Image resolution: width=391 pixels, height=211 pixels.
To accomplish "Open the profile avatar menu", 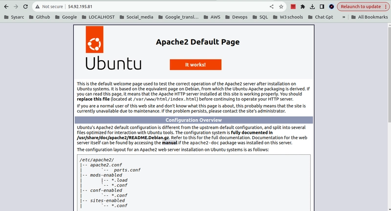I will click(x=331, y=7).
